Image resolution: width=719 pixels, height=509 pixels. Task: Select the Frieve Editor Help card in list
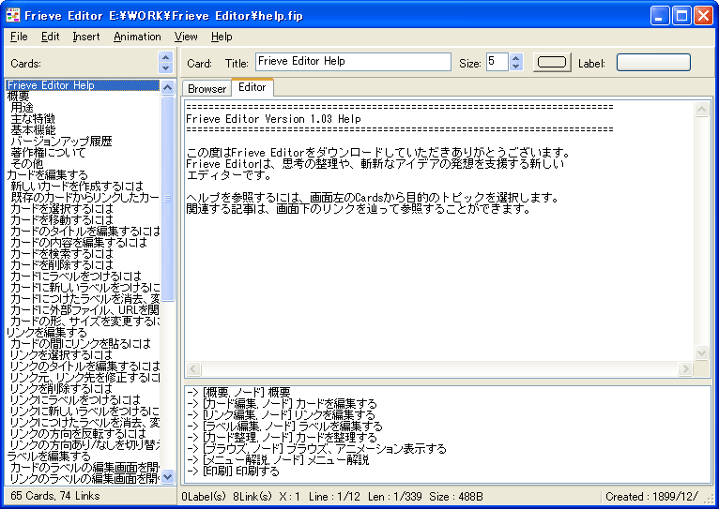click(83, 85)
